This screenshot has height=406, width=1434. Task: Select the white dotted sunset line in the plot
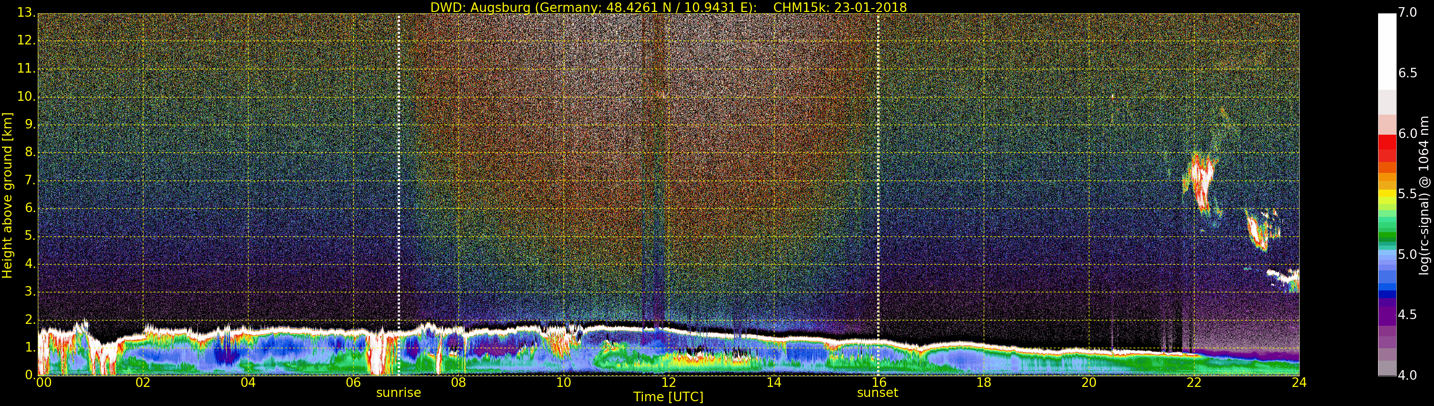(878, 195)
